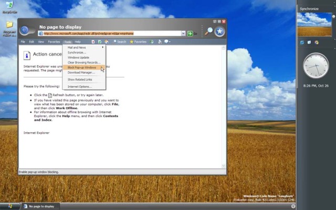
Task: Open the Help menu
Action: click(78, 42)
